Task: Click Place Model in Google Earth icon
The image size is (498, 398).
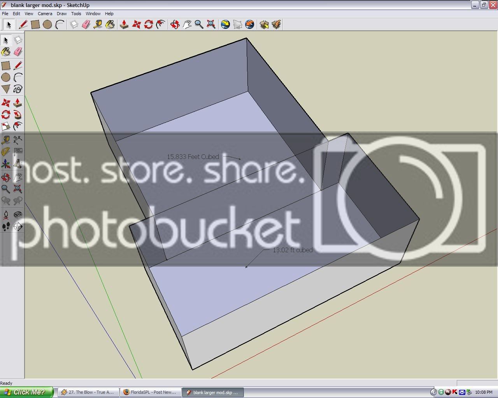Action: [249, 25]
